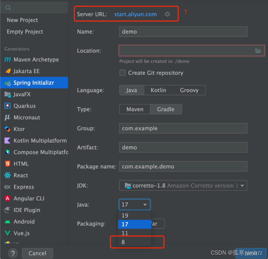Choose Java 8 from the list
The height and width of the screenshot is (259, 268).
(135, 242)
